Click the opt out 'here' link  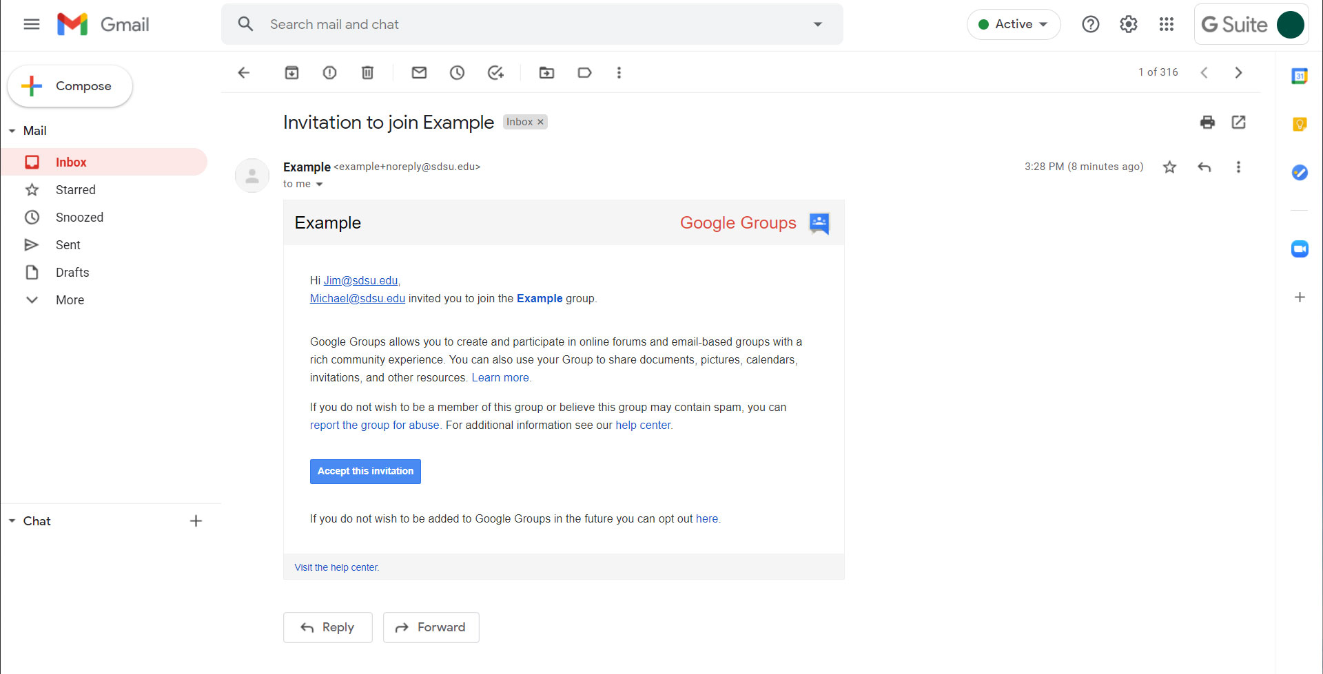(707, 519)
